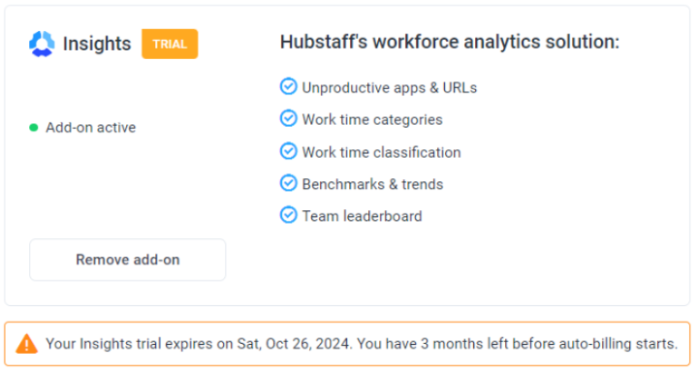
Task: Click the checkmark beside Benchmarks & trends
Action: tap(289, 183)
